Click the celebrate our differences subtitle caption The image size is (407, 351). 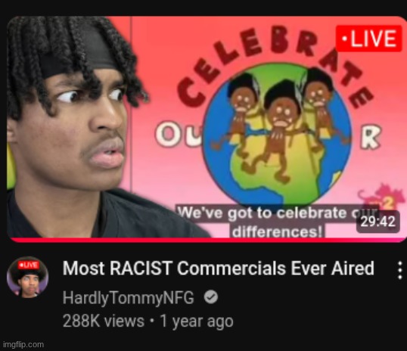tap(276, 222)
